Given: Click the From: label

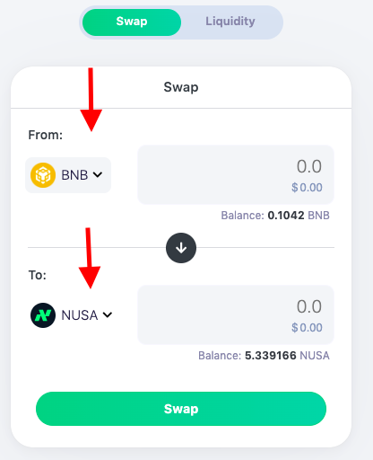Looking at the screenshot, I should click(x=46, y=135).
